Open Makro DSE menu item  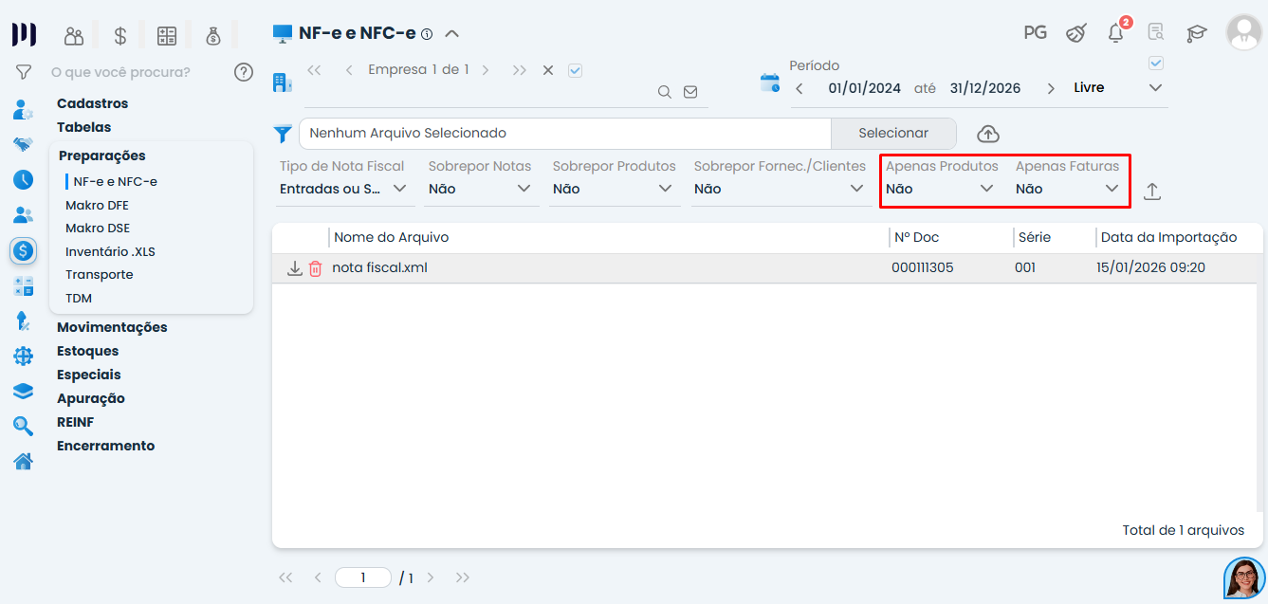point(98,229)
